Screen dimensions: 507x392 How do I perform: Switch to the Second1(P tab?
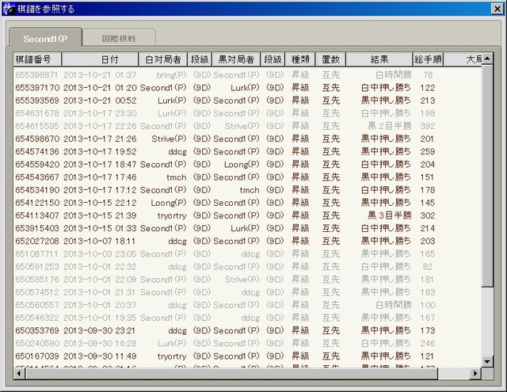tap(45, 39)
